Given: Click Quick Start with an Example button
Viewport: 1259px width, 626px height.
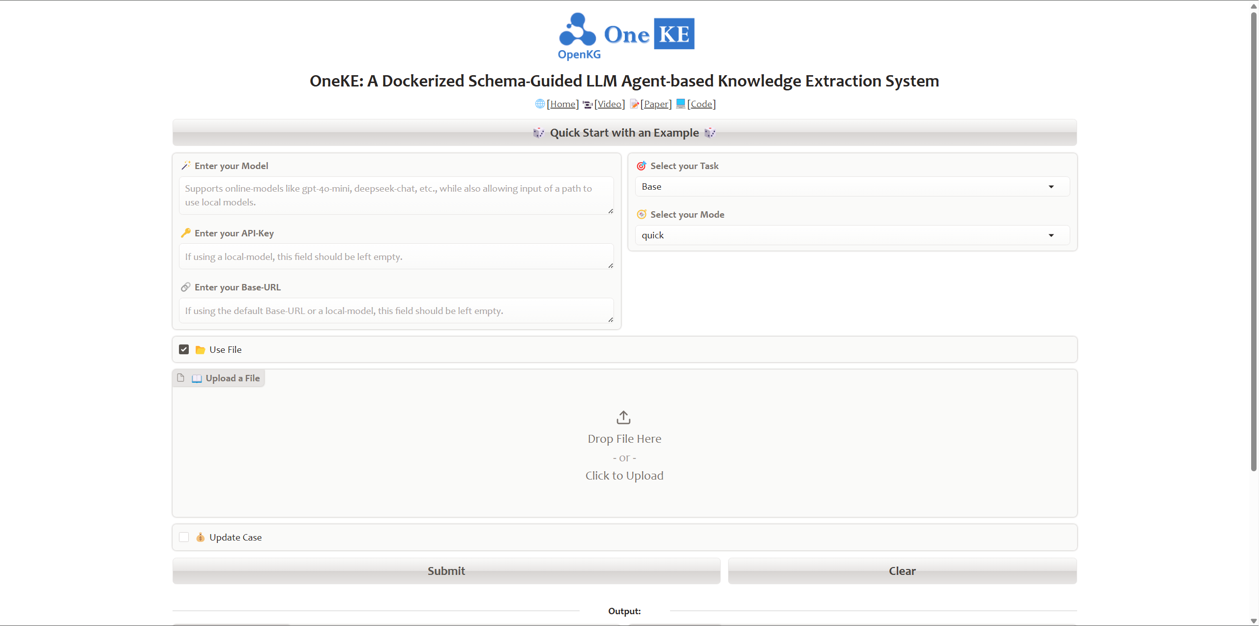Looking at the screenshot, I should [624, 133].
